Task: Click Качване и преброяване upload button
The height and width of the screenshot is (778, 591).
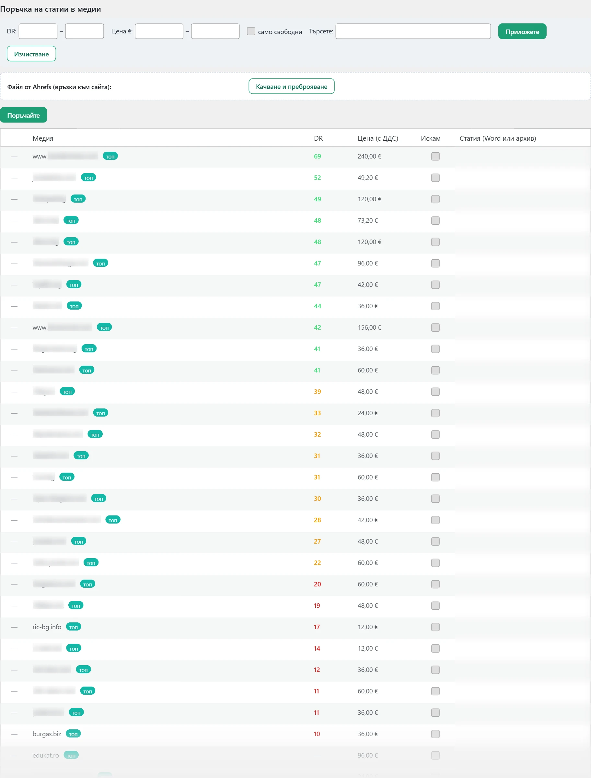Action: pyautogui.click(x=291, y=86)
